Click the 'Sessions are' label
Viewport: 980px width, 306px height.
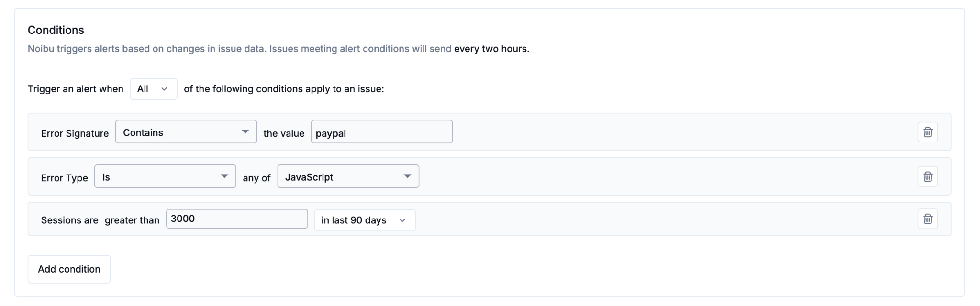(x=69, y=220)
